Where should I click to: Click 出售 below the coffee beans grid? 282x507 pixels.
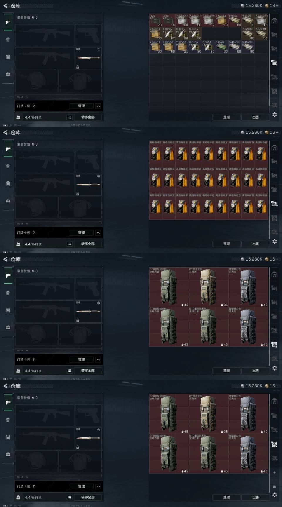(256, 244)
